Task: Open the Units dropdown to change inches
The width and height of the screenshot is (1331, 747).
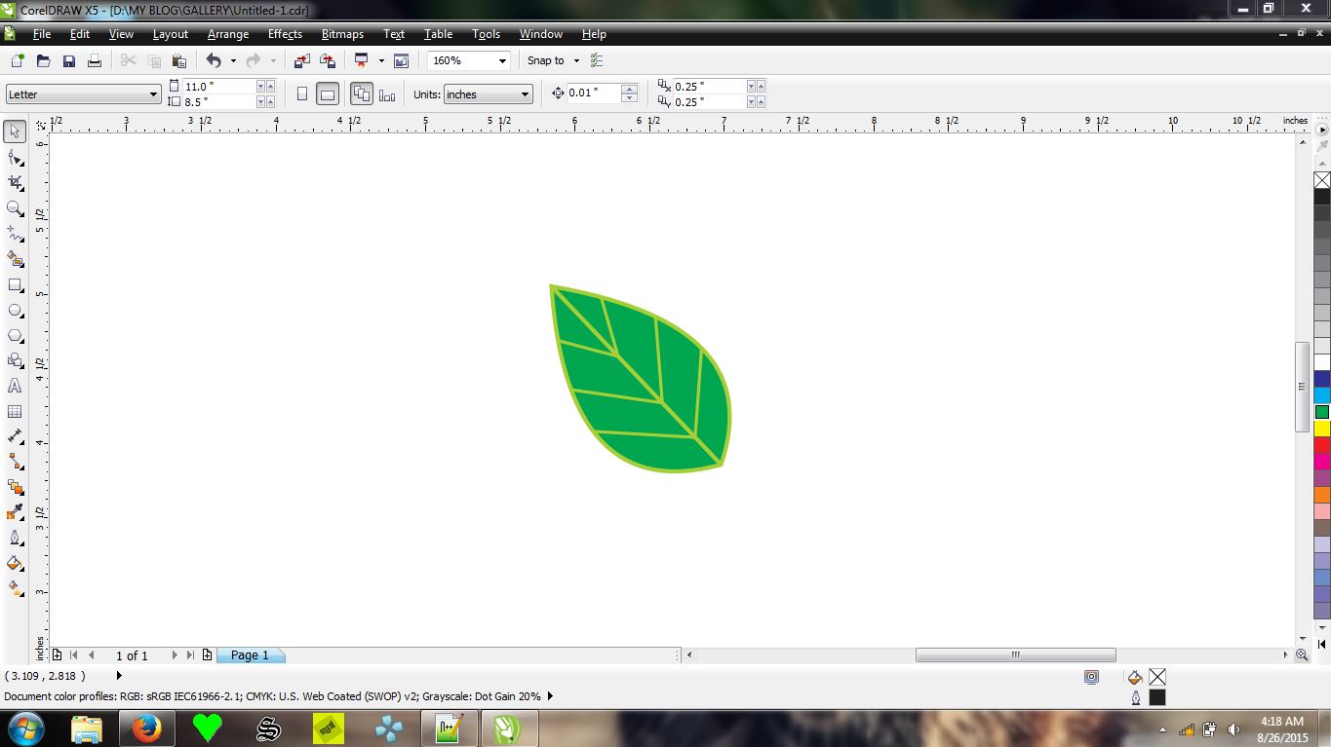Action: pos(524,93)
